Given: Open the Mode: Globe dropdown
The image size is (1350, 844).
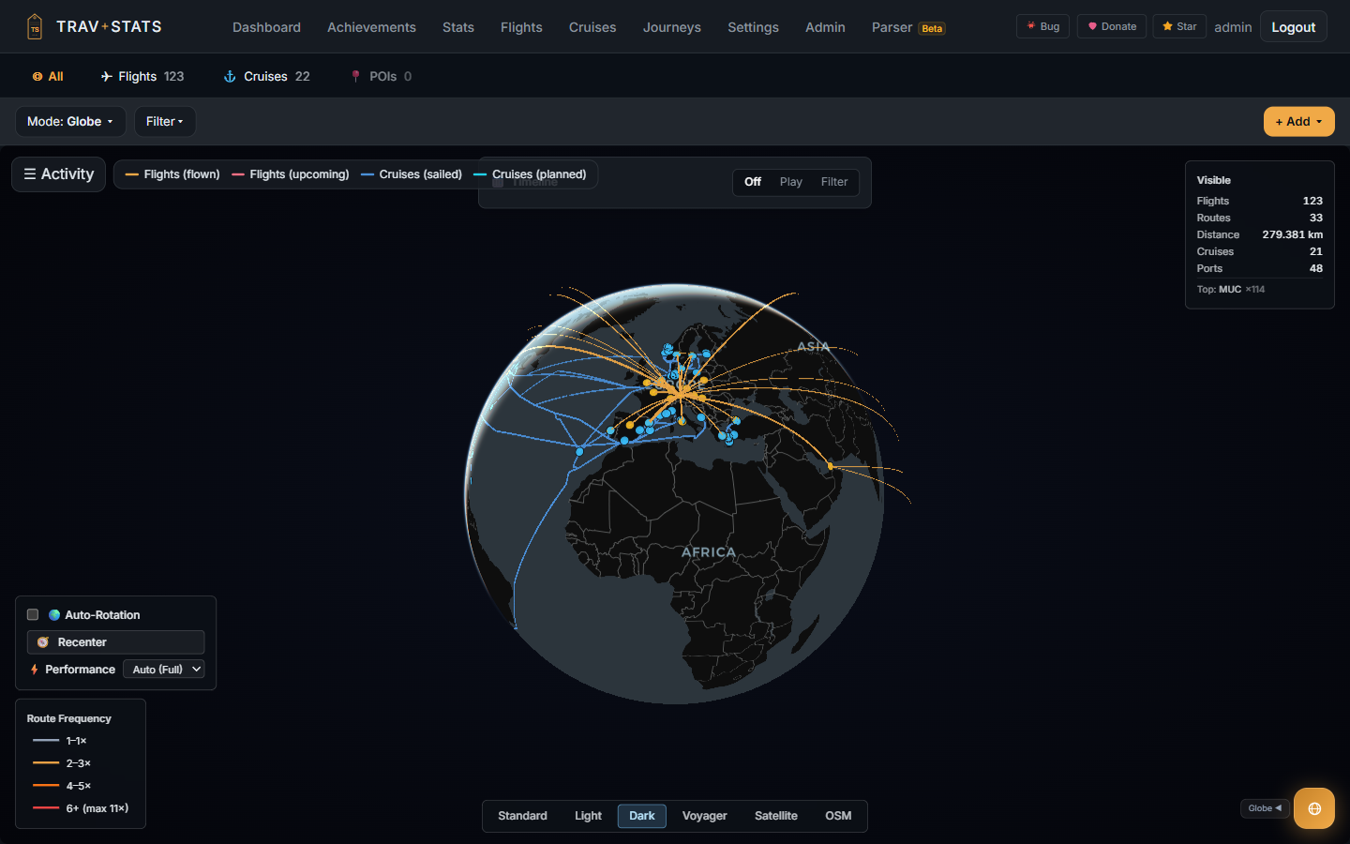Looking at the screenshot, I should point(70,122).
